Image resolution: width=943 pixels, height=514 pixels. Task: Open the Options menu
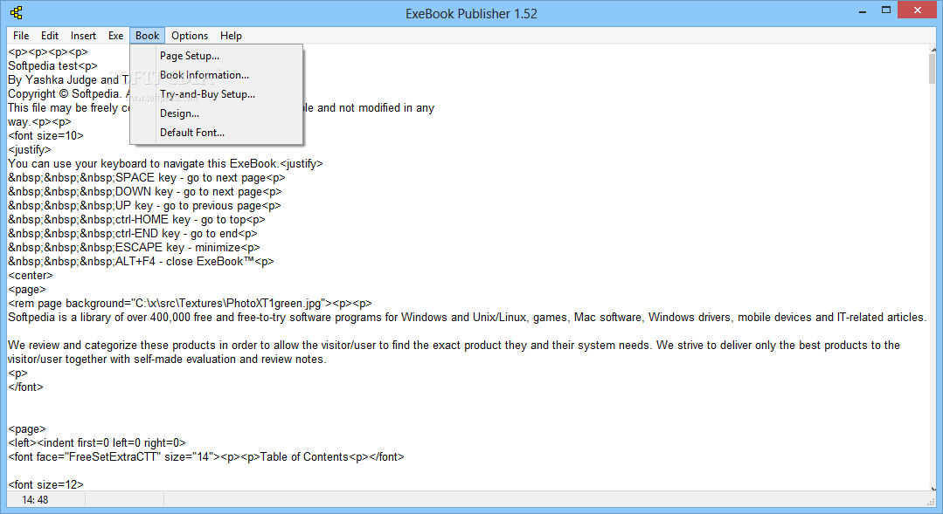190,36
